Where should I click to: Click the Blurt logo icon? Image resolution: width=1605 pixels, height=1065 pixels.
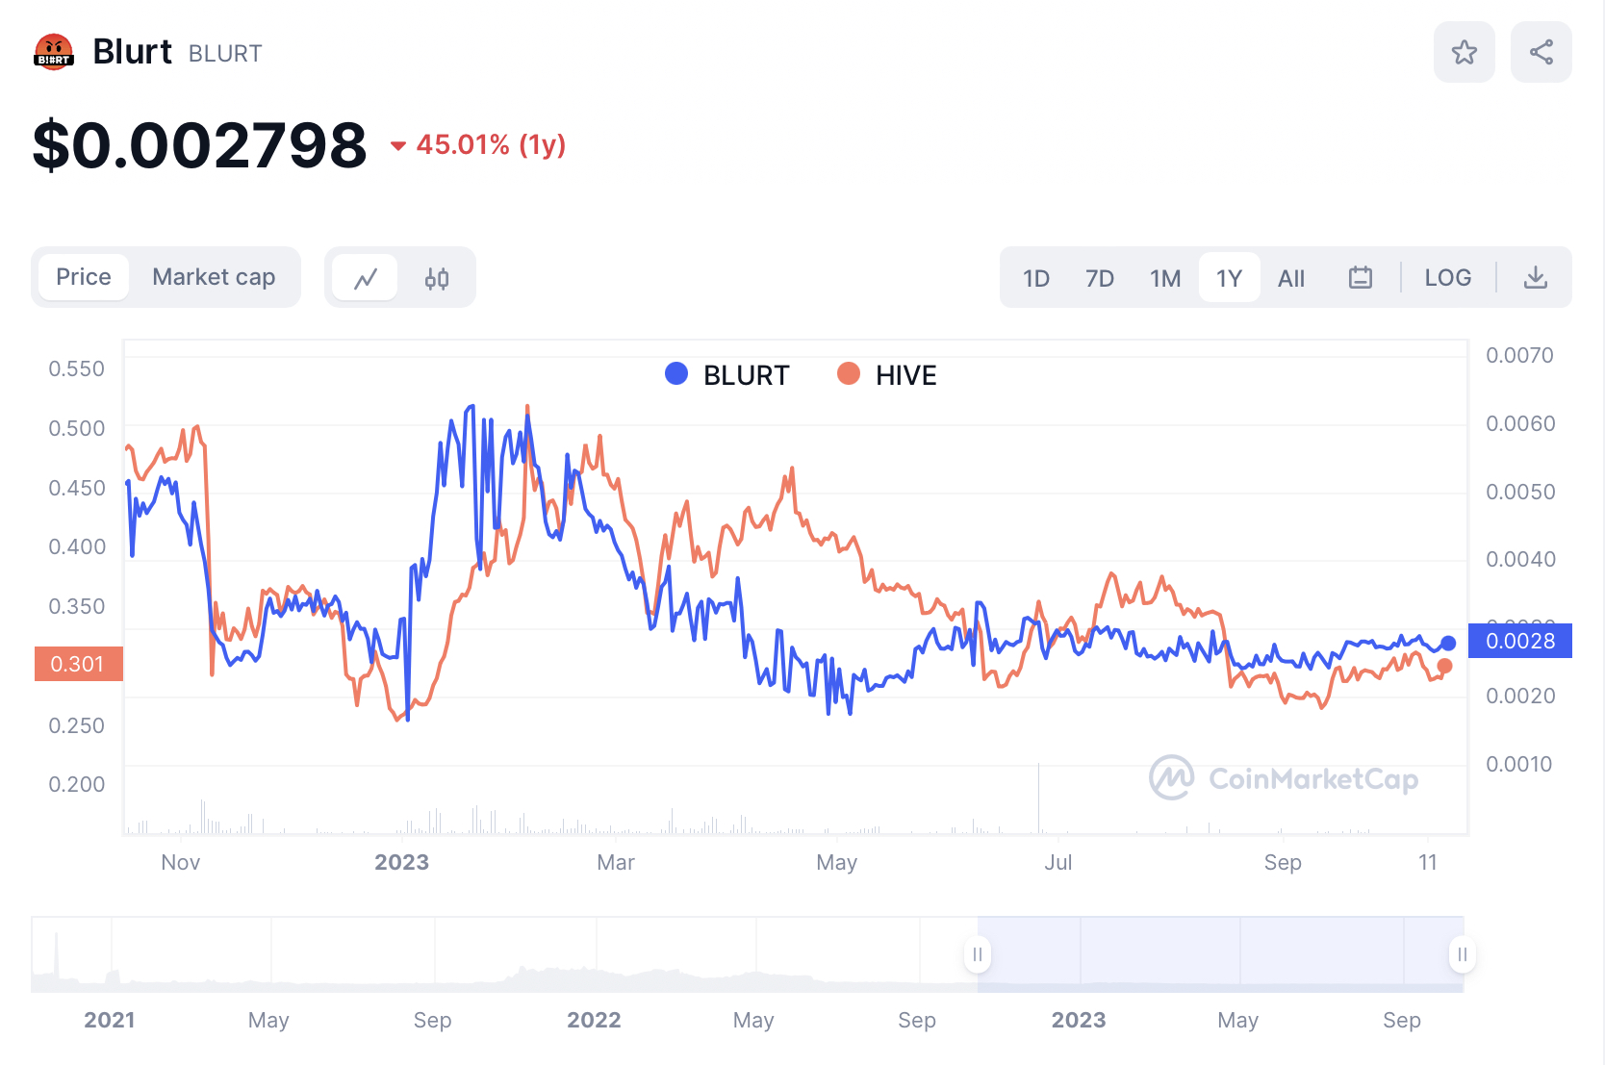coord(54,52)
